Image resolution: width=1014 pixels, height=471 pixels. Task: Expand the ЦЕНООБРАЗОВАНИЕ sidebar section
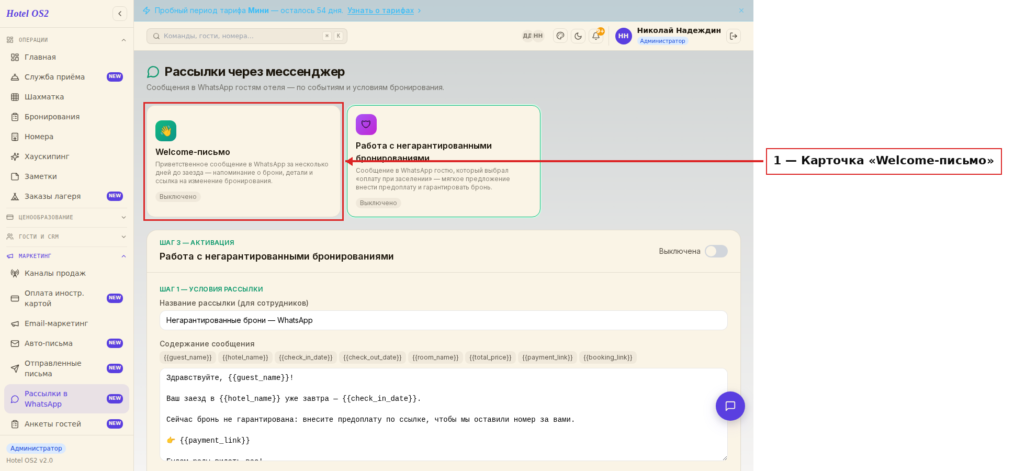coord(66,217)
